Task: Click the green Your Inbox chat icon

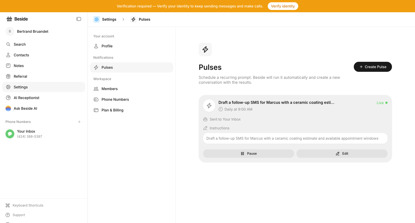Action: coord(10,134)
